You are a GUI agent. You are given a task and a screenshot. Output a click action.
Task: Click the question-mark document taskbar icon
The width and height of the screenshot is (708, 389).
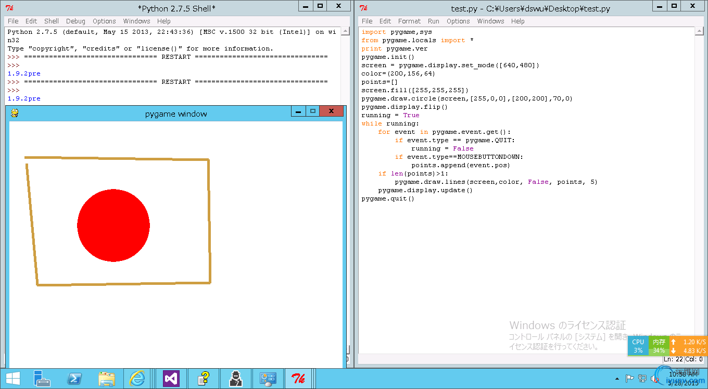[x=204, y=379]
